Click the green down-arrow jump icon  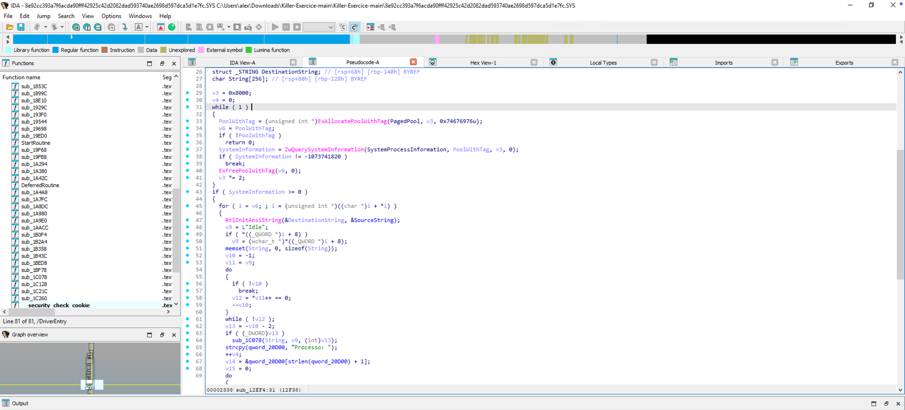[x=125, y=27]
